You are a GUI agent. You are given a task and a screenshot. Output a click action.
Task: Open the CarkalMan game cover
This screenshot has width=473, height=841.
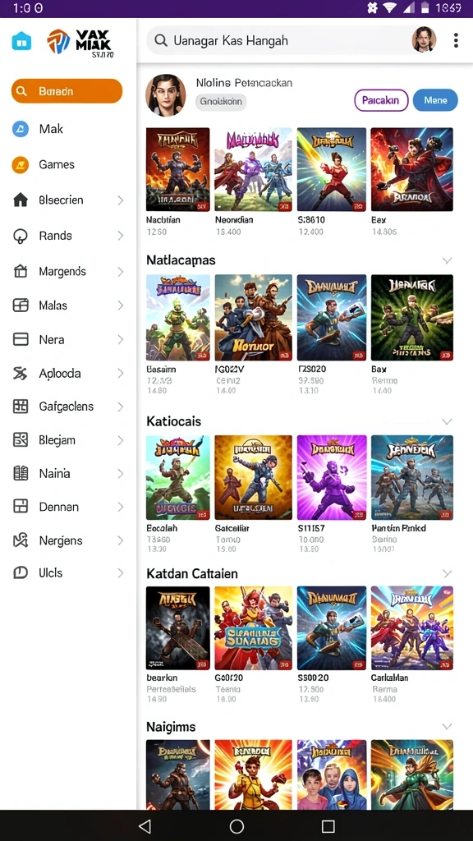tap(412, 628)
